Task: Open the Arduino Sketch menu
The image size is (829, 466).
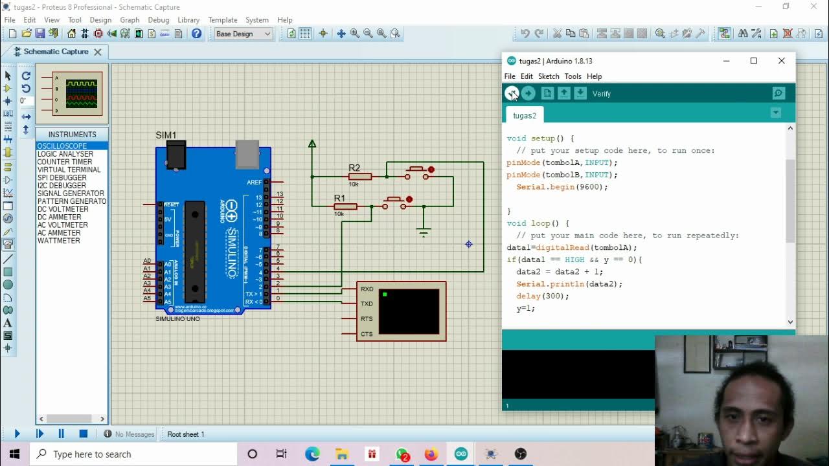Action: pos(549,76)
